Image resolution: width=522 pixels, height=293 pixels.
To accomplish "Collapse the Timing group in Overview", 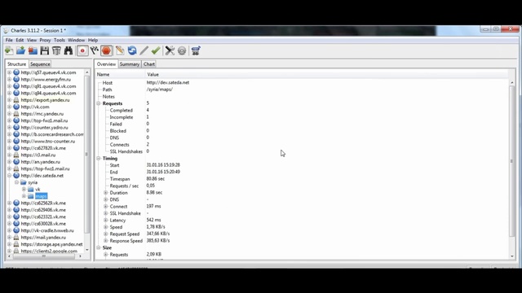I will tap(99, 158).
